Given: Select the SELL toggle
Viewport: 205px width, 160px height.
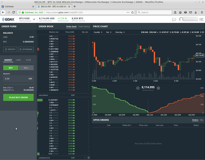Looking at the screenshot, I should pos(26,68).
